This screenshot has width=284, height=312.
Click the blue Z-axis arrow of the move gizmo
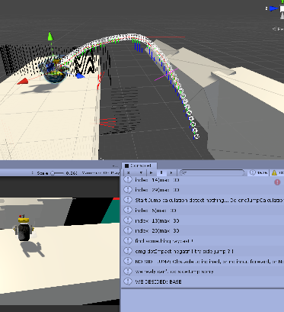click(x=80, y=76)
